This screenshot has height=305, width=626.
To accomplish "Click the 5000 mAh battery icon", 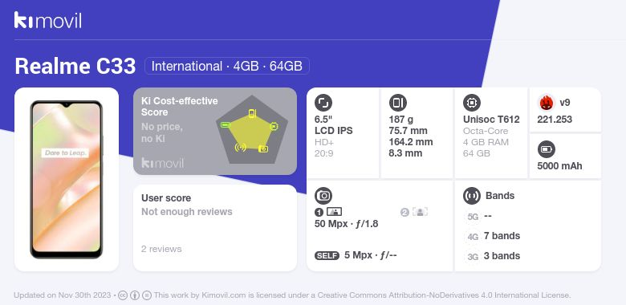I will coord(547,150).
